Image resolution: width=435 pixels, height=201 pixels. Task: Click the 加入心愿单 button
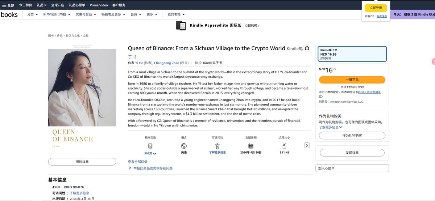(x=352, y=168)
